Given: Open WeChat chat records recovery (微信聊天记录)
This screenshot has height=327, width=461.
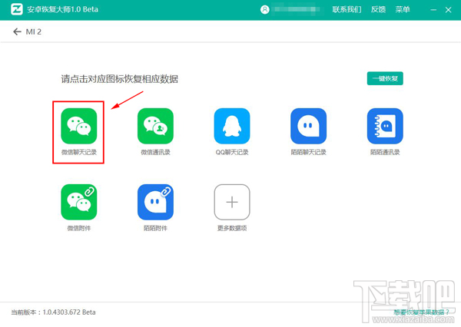Looking at the screenshot, I should pos(79,126).
